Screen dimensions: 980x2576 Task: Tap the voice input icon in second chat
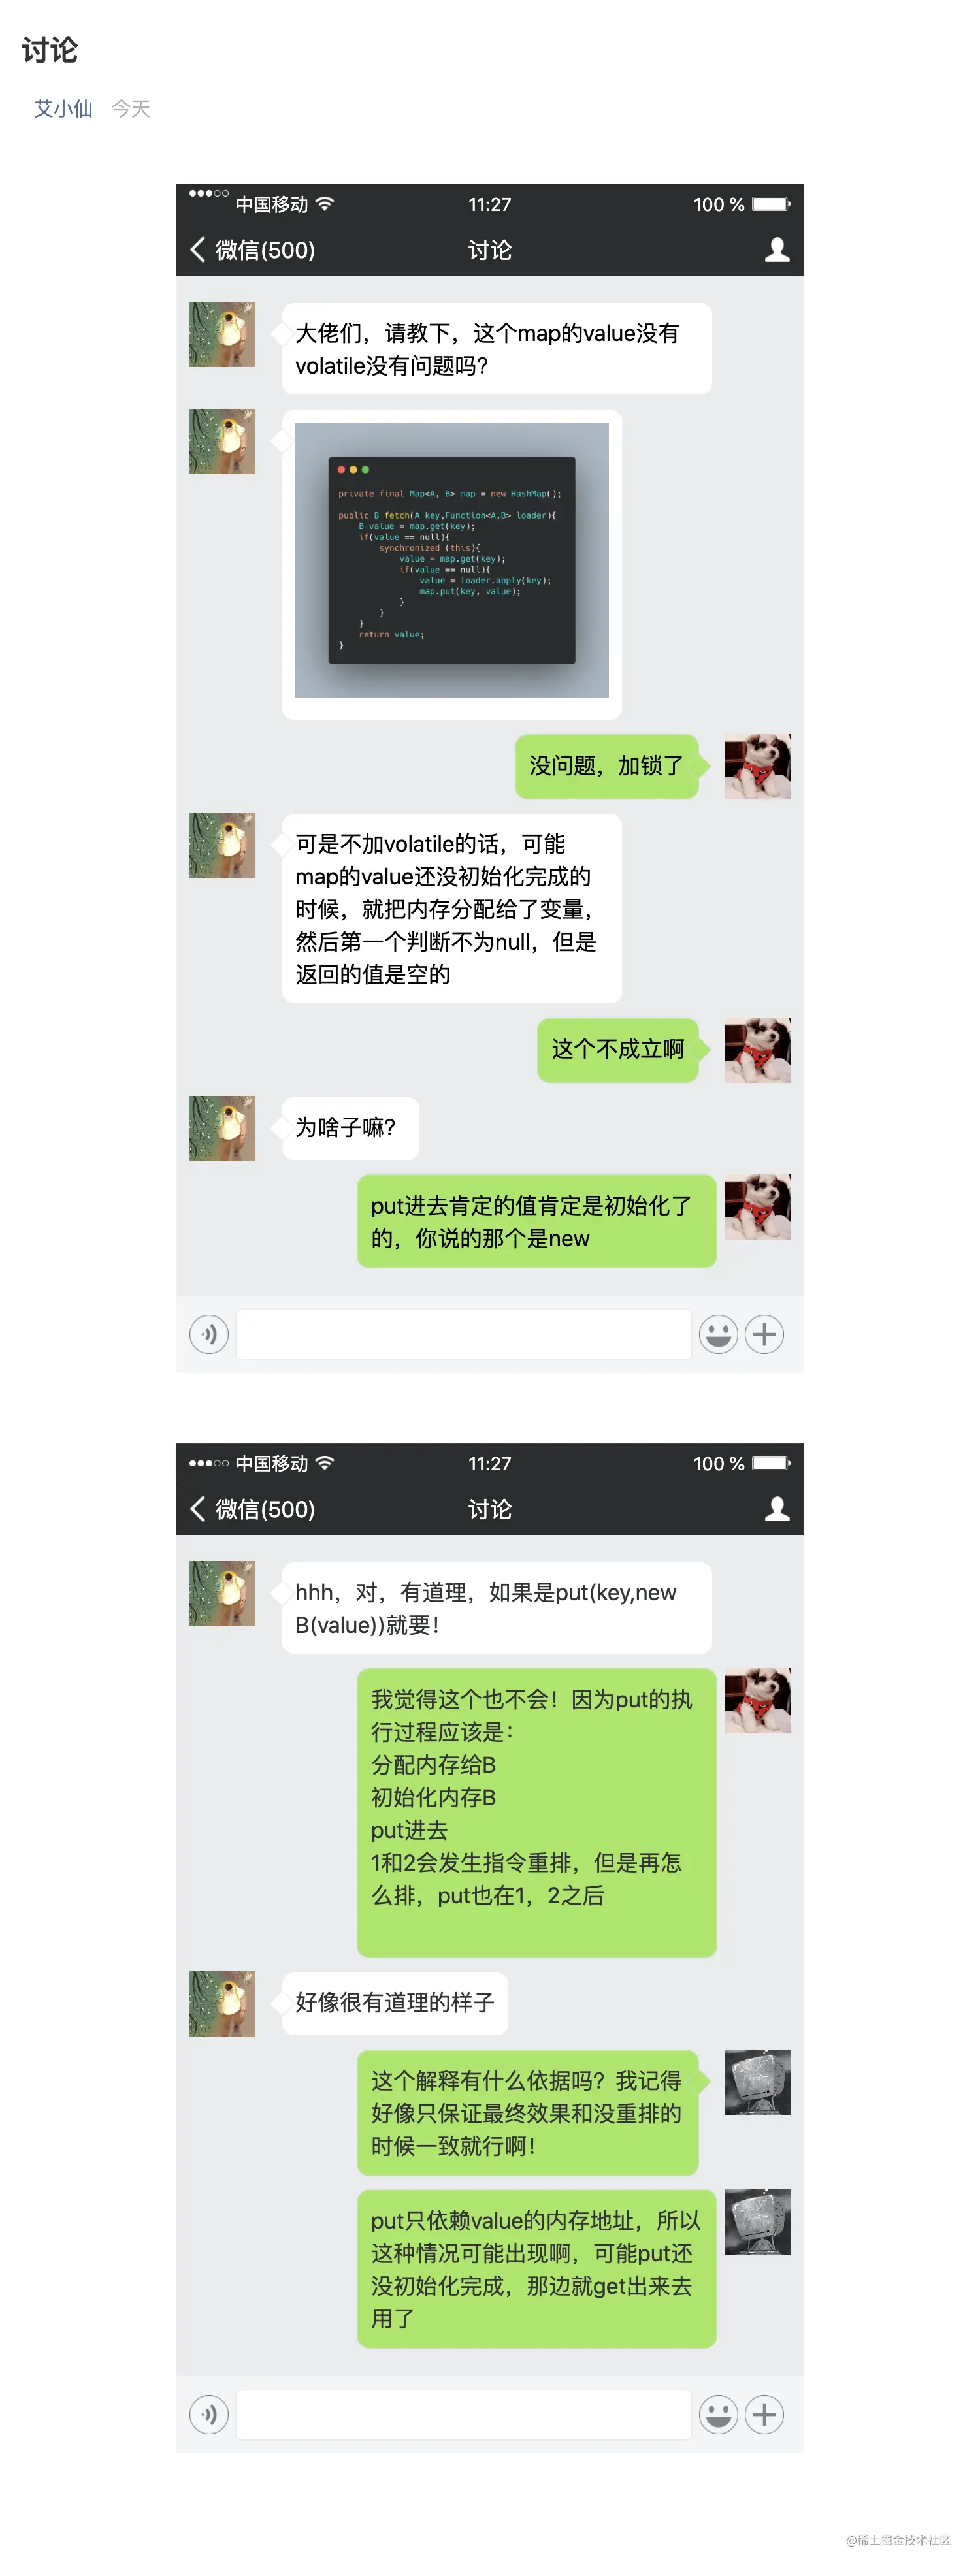pos(209,2415)
